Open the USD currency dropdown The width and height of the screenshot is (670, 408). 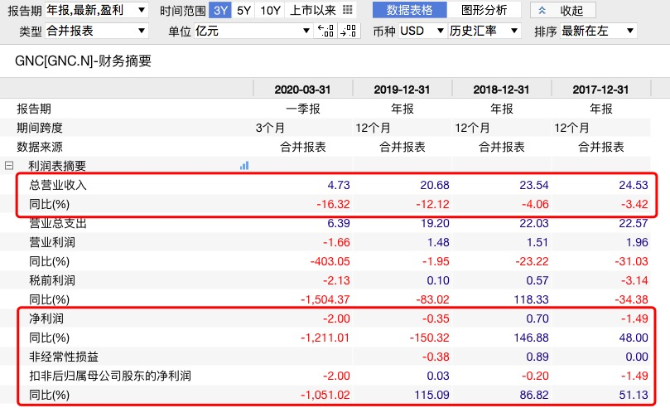(x=422, y=31)
